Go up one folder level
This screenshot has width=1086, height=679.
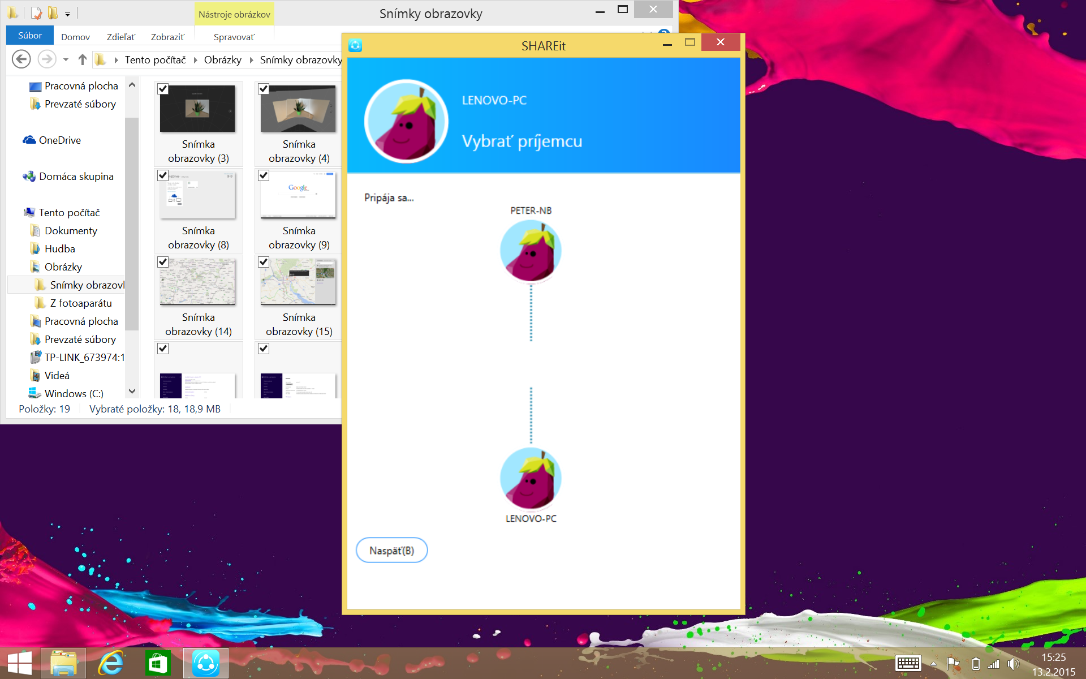[x=83, y=59]
